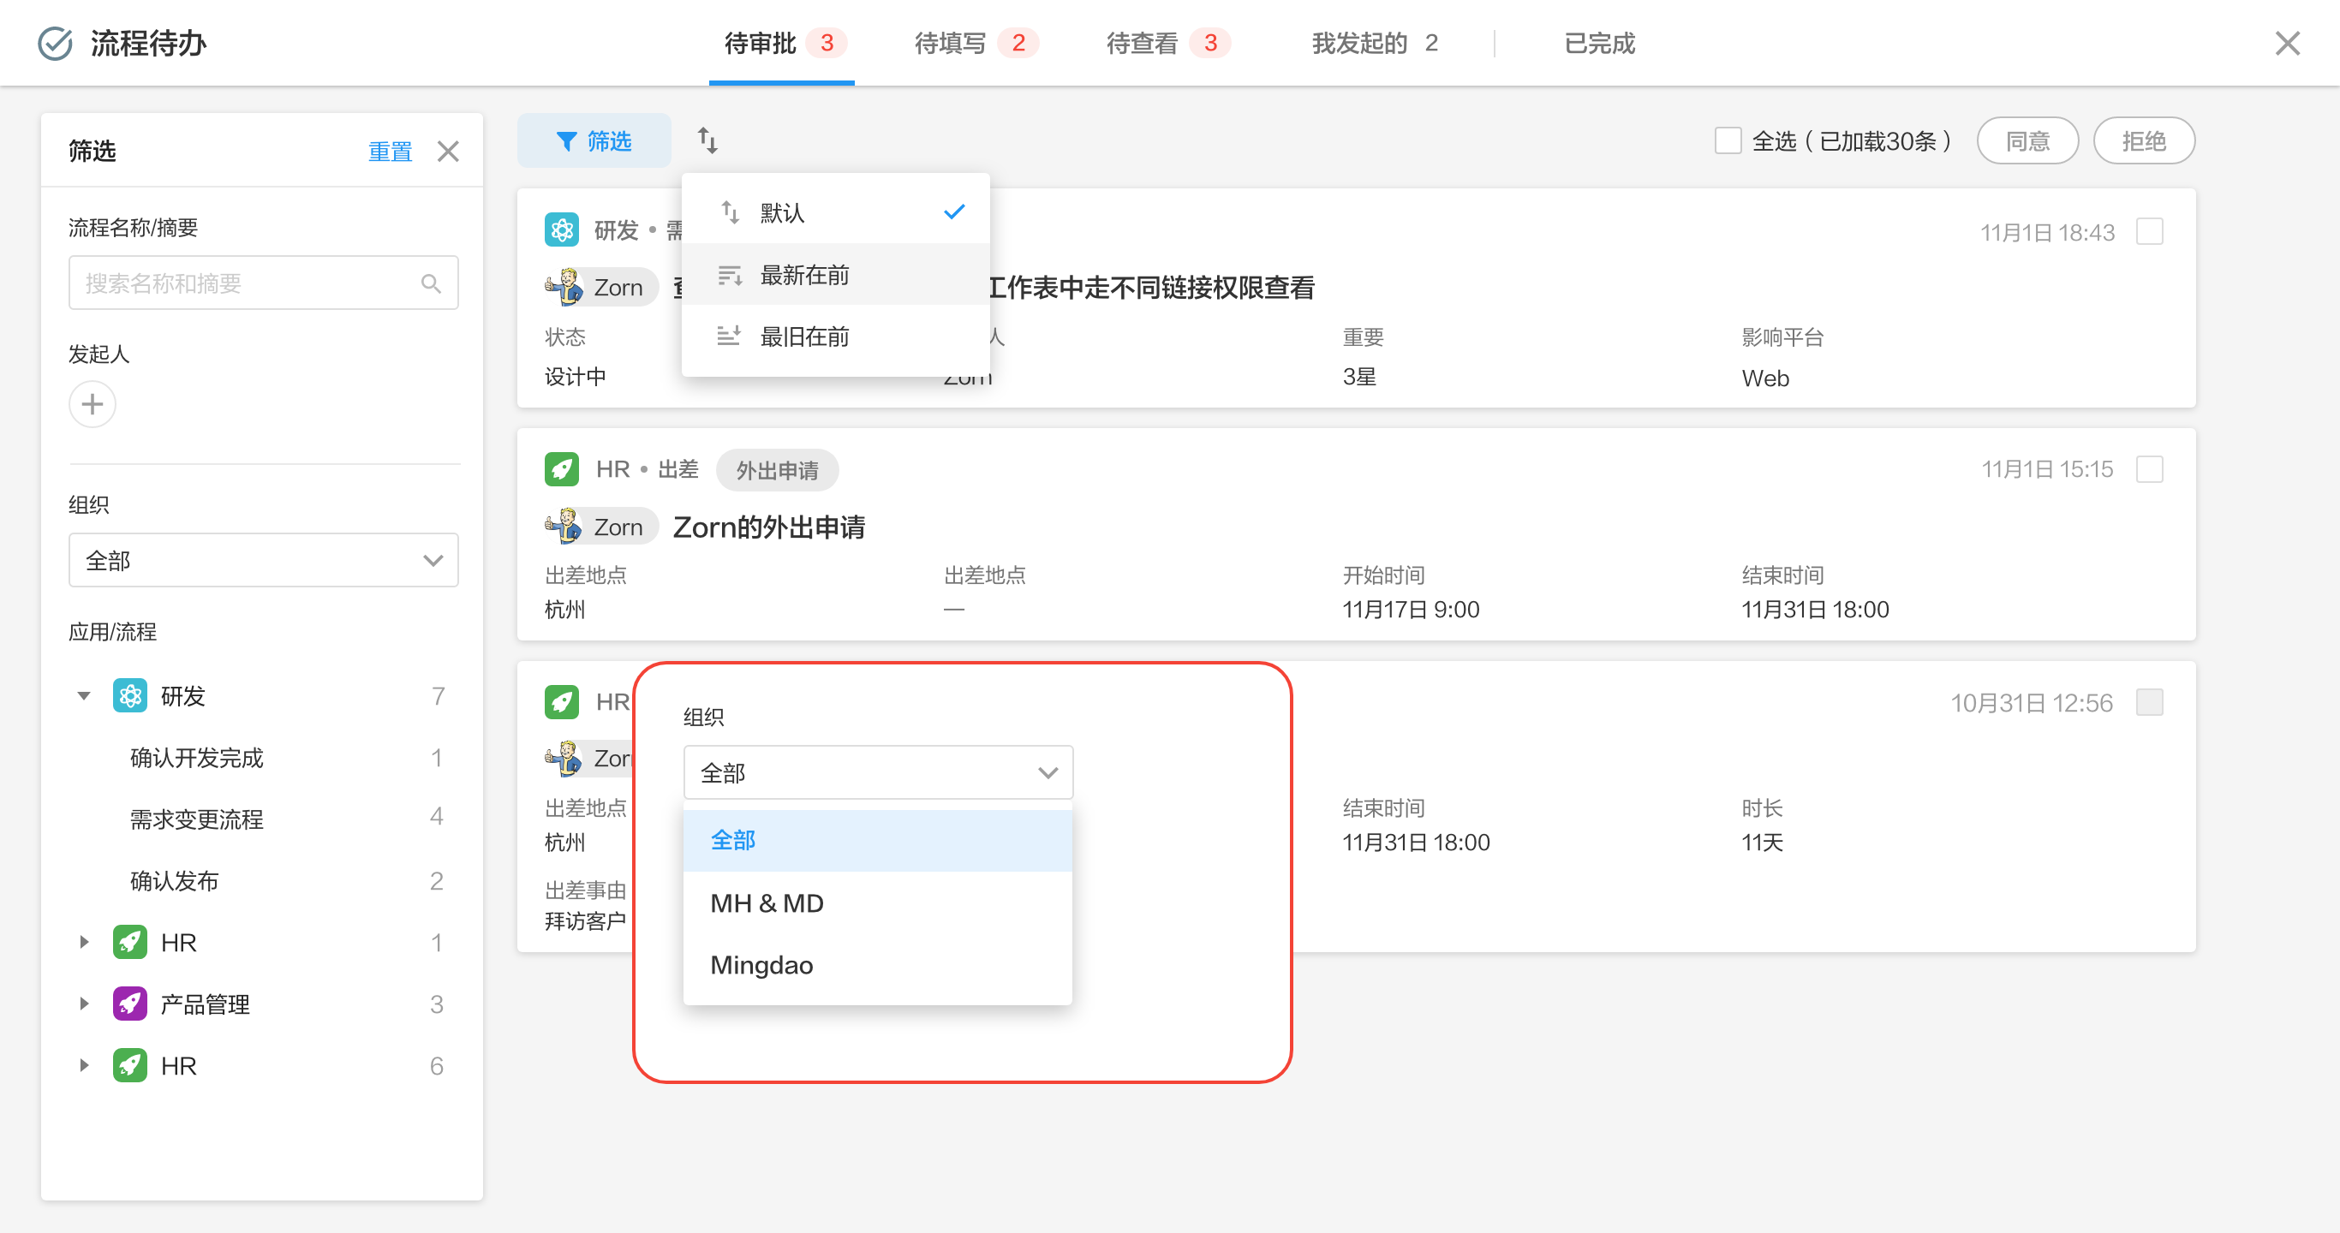Open the 组织 dropdown in filter sidebar

(x=264, y=560)
